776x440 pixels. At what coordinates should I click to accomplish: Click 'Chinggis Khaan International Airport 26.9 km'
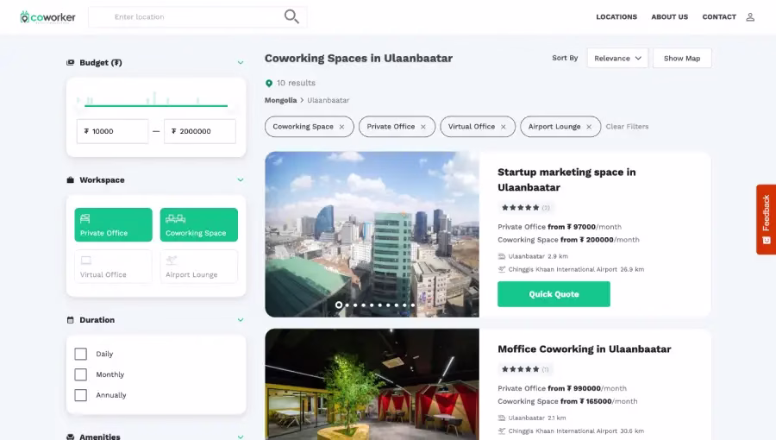point(576,269)
